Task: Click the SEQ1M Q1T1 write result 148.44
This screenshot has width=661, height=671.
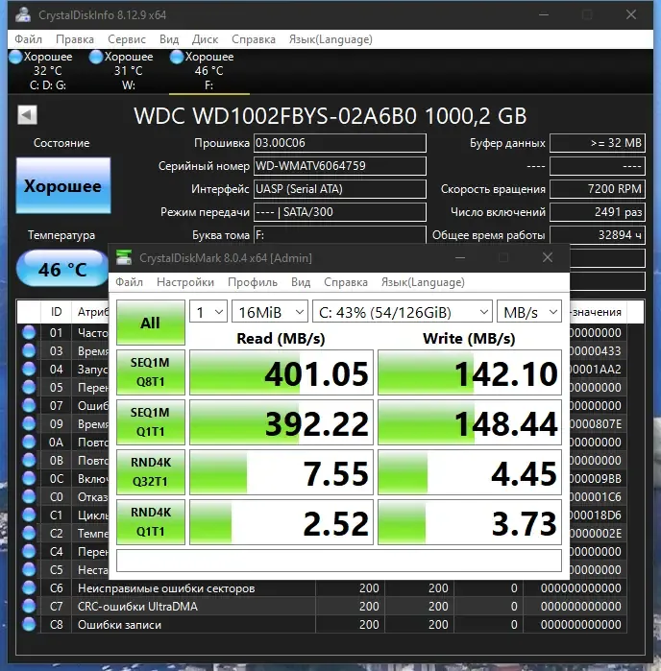Action: tap(470, 422)
